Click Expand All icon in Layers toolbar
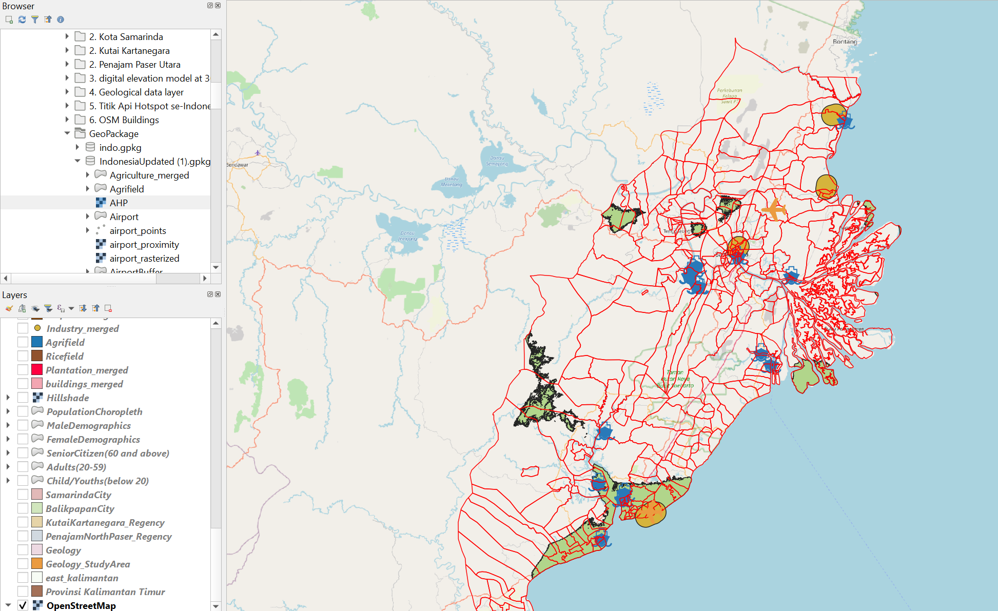Screen dimensions: 998x611 pos(83,308)
